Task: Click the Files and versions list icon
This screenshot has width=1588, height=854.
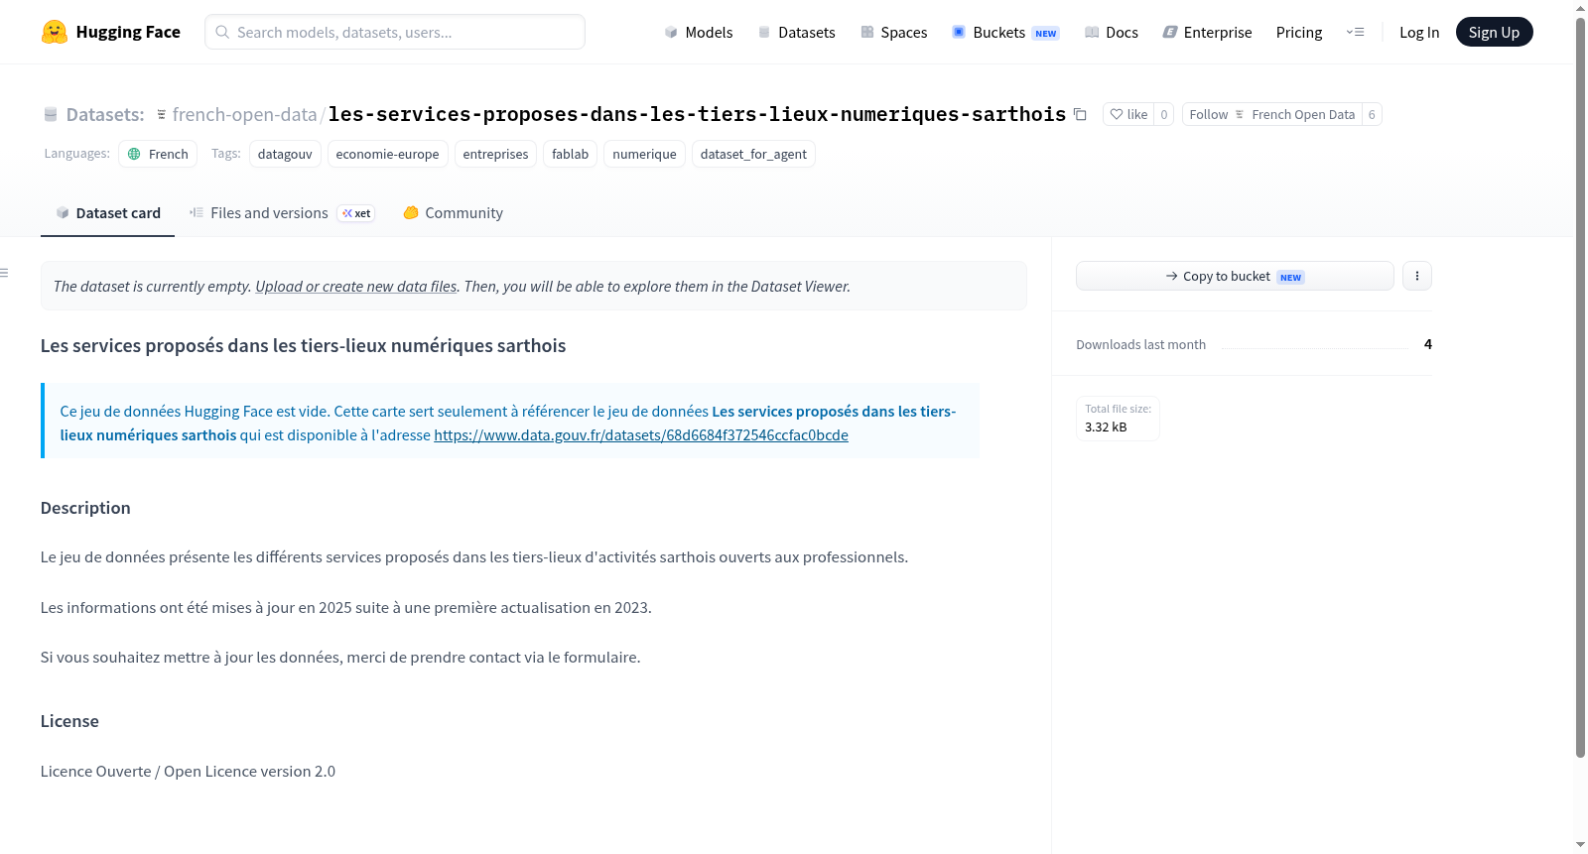Action: coord(197,212)
